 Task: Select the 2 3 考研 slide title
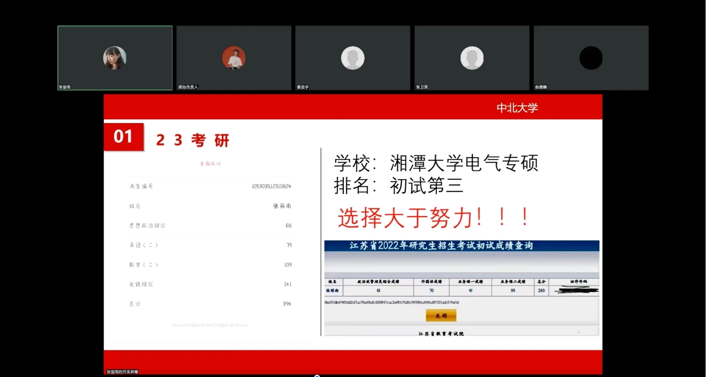click(x=193, y=141)
